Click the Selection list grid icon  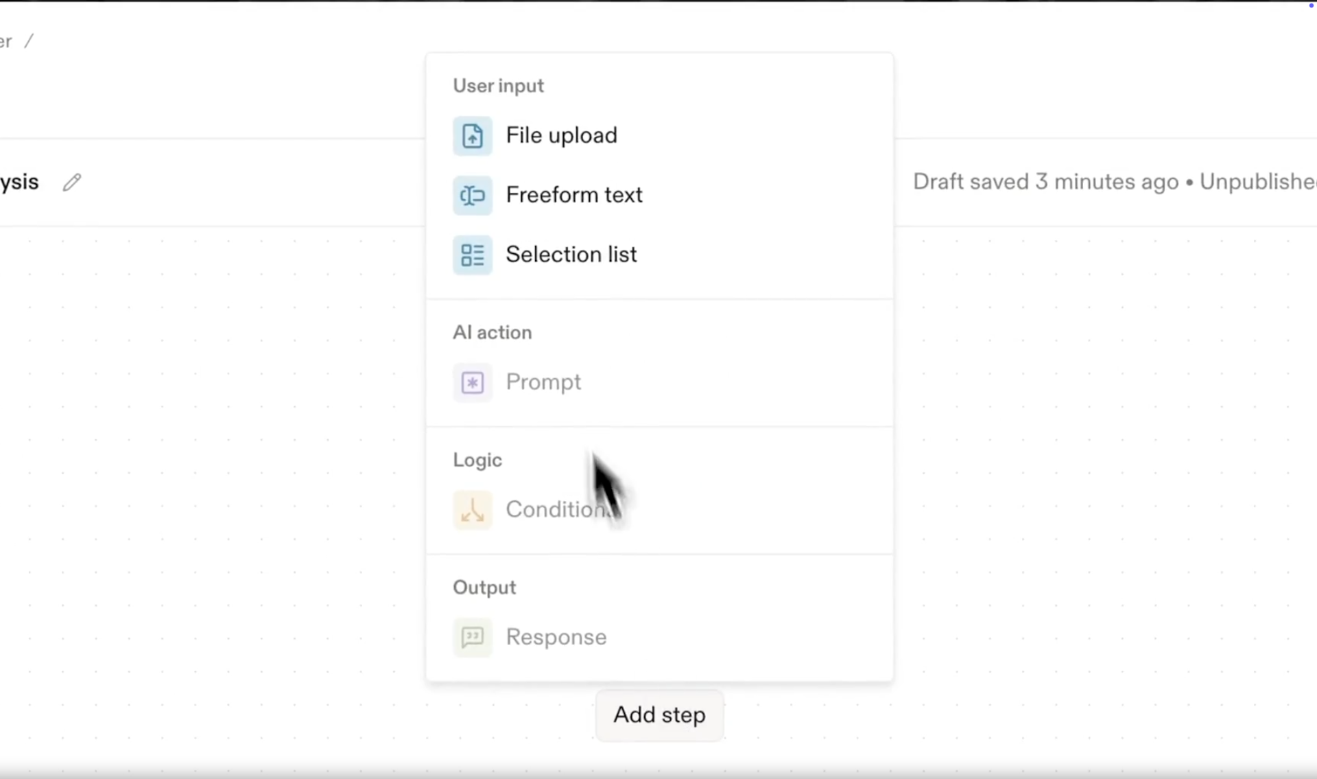[472, 255]
